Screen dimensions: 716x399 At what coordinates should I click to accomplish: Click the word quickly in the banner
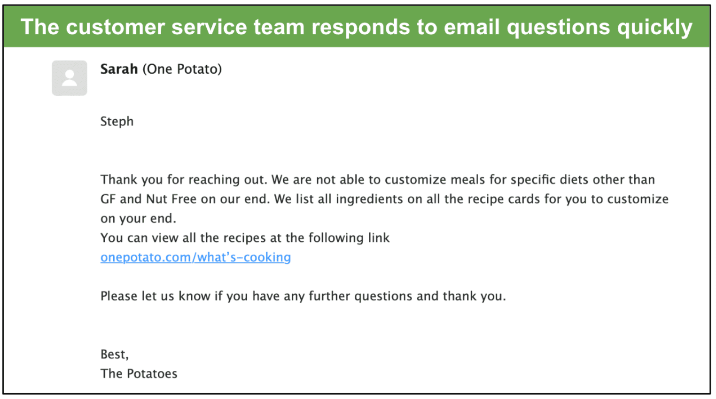tap(655, 27)
